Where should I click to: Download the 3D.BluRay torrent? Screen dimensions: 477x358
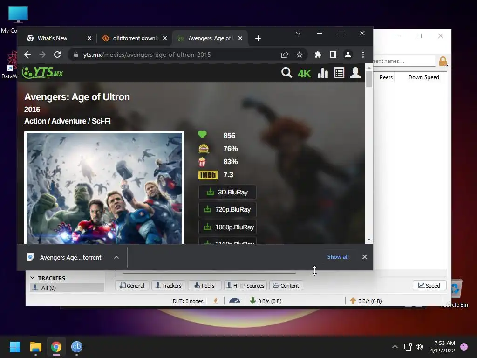click(227, 192)
